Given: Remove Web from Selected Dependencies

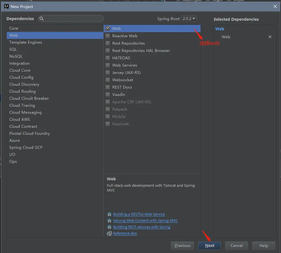Looking at the screenshot, I should (270, 37).
